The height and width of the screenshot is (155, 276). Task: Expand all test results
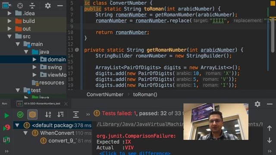[76, 115]
